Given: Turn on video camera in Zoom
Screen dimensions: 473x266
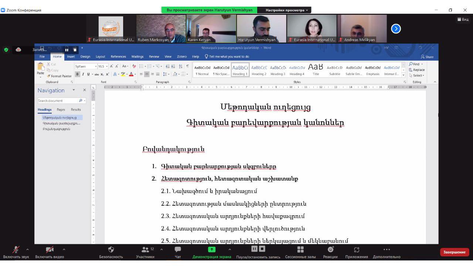Looking at the screenshot, I should [x=50, y=250].
